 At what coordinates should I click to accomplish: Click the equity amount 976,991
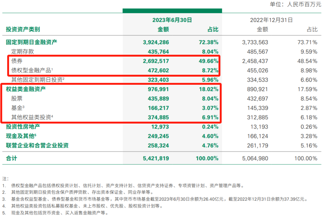[158, 89]
